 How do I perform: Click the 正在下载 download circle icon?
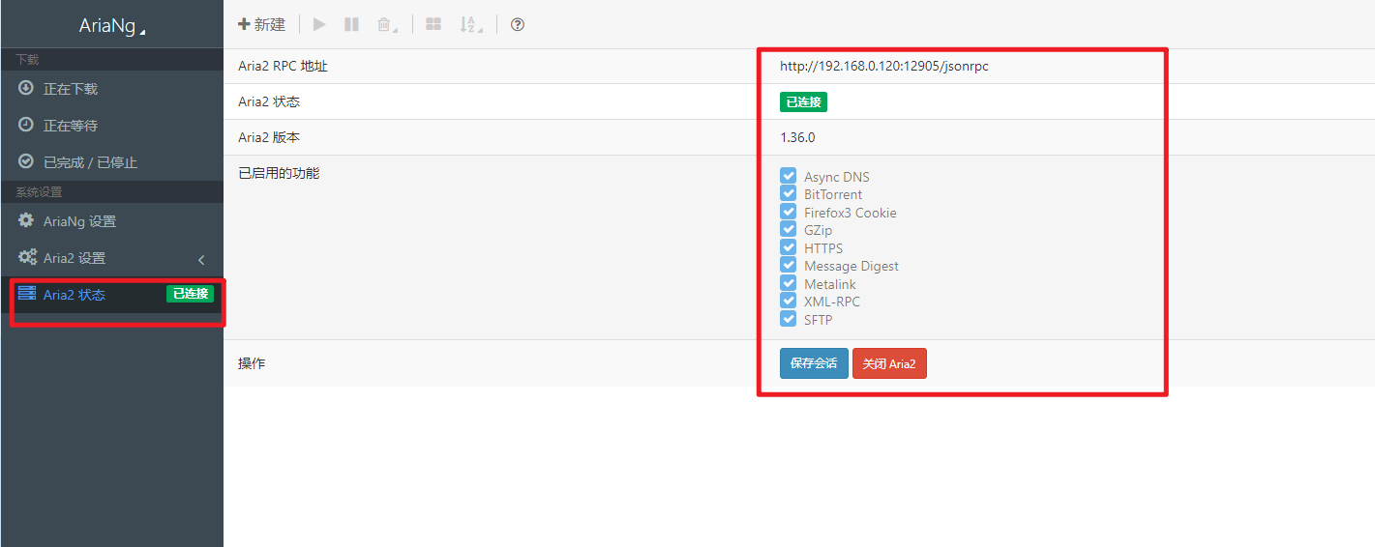tap(26, 88)
